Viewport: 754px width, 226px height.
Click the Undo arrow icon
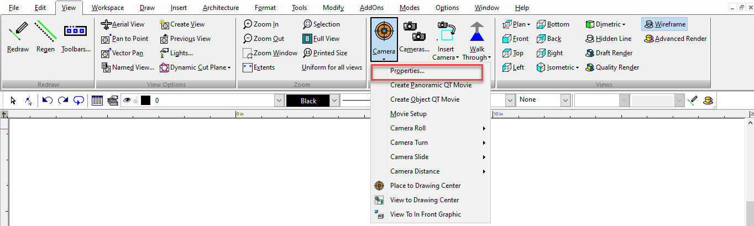48,101
